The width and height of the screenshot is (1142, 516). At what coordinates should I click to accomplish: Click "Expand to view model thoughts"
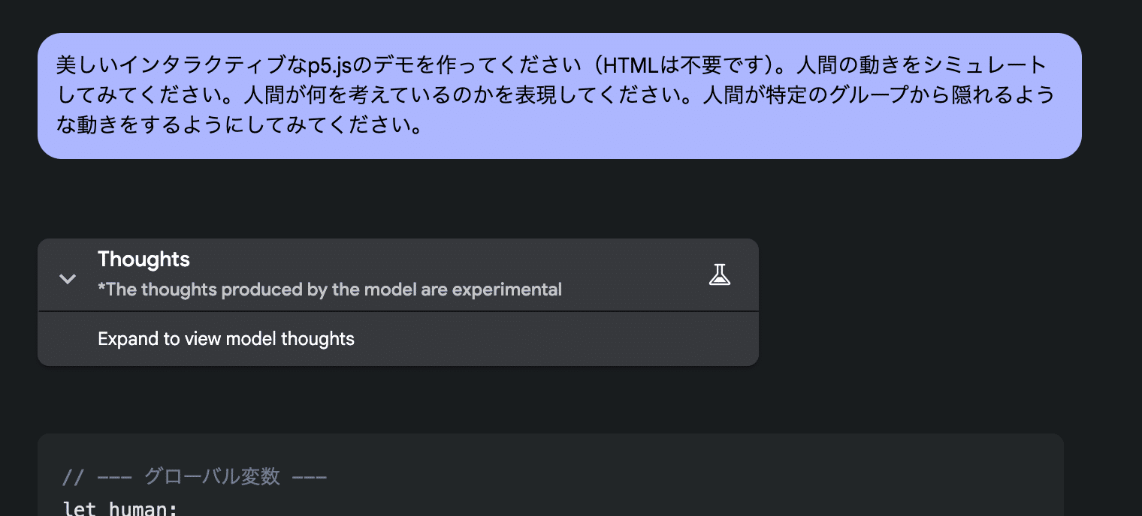(225, 339)
